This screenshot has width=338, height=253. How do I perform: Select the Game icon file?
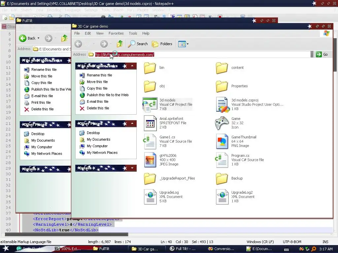230,123
